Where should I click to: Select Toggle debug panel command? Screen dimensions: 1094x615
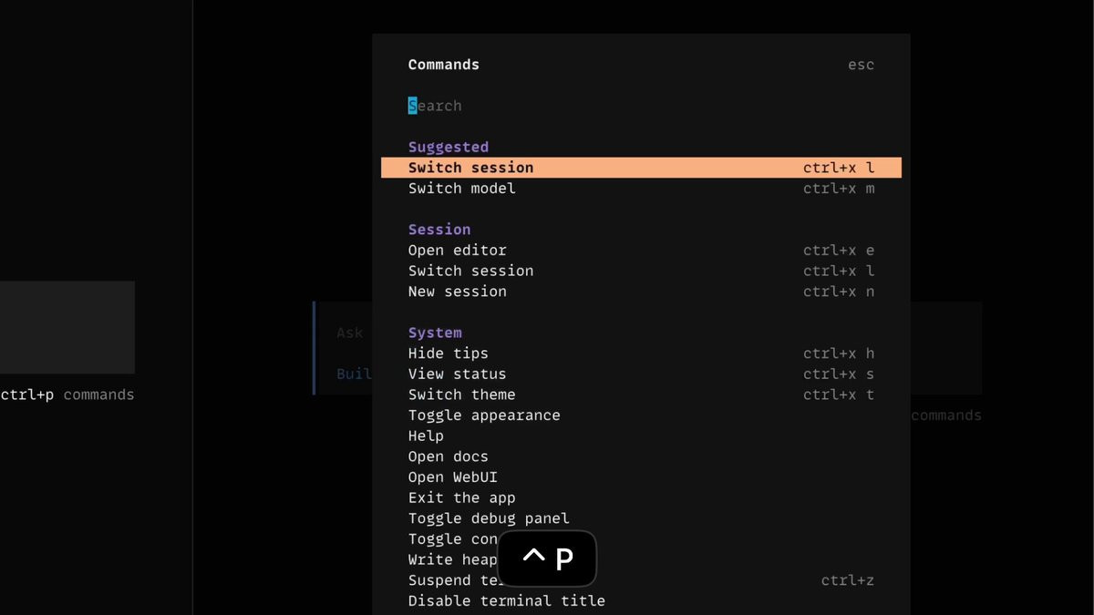[641, 518]
